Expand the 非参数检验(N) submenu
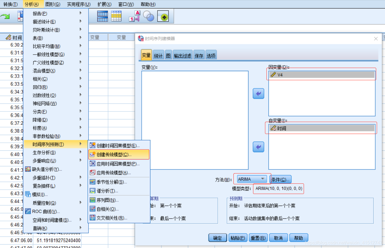Viewport: 385px width, 248px height. [x=56, y=136]
